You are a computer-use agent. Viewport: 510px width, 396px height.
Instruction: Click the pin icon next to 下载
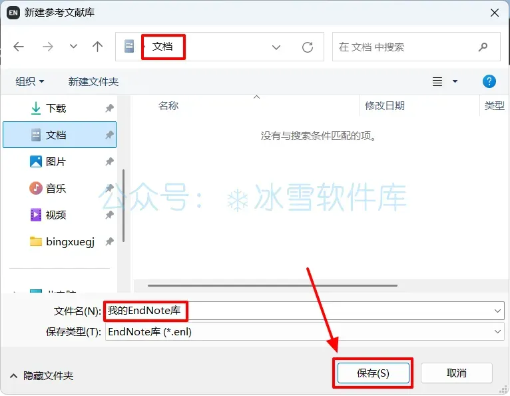pos(110,108)
